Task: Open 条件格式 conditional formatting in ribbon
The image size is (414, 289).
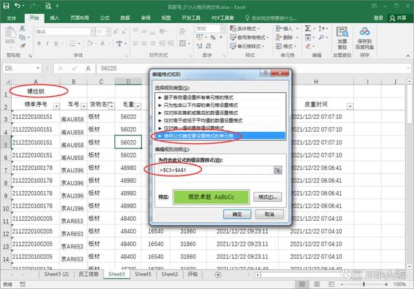Action: pyautogui.click(x=246, y=29)
